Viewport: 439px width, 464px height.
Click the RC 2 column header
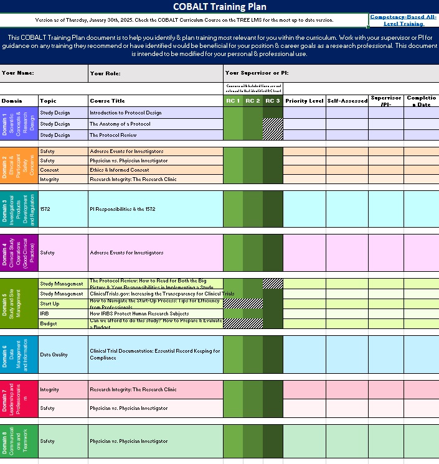tap(253, 101)
